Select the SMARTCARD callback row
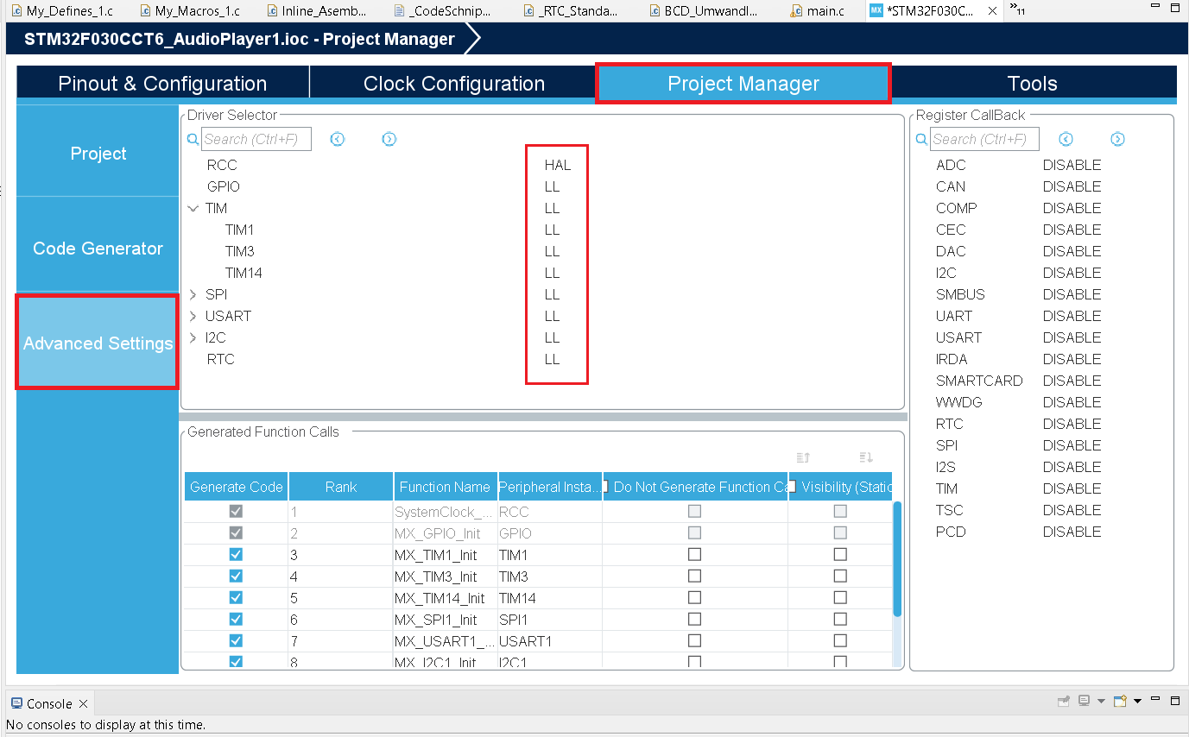The height and width of the screenshot is (737, 1189). click(x=1019, y=381)
